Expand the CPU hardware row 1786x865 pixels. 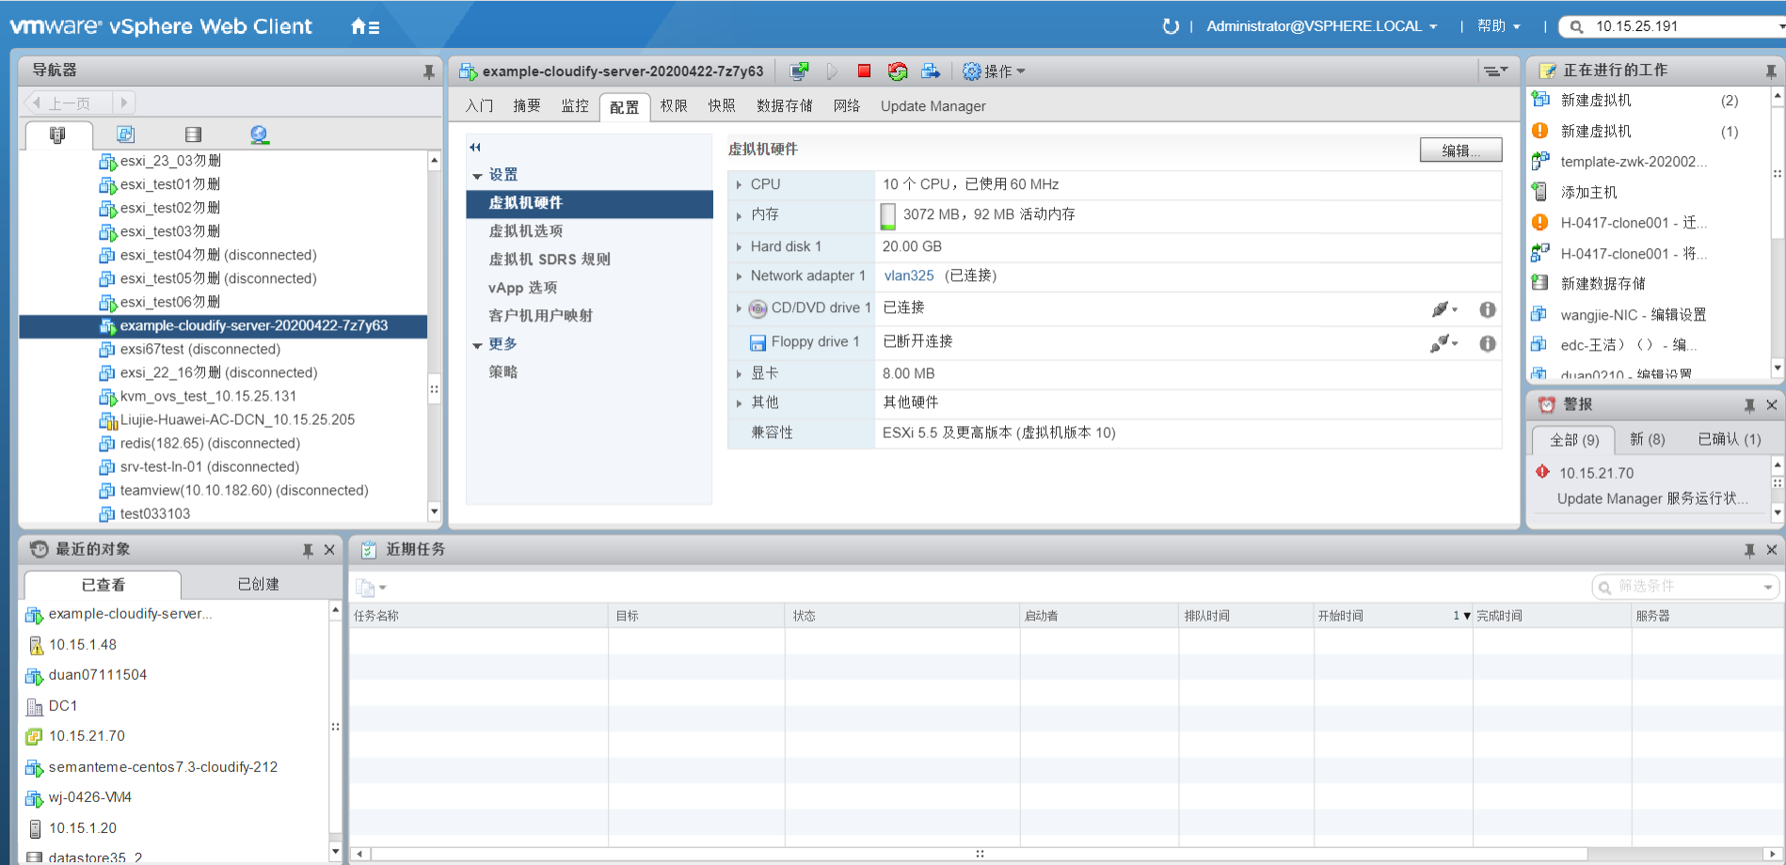(739, 185)
